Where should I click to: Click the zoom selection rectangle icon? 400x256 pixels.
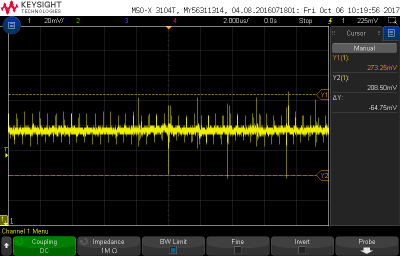391,20
